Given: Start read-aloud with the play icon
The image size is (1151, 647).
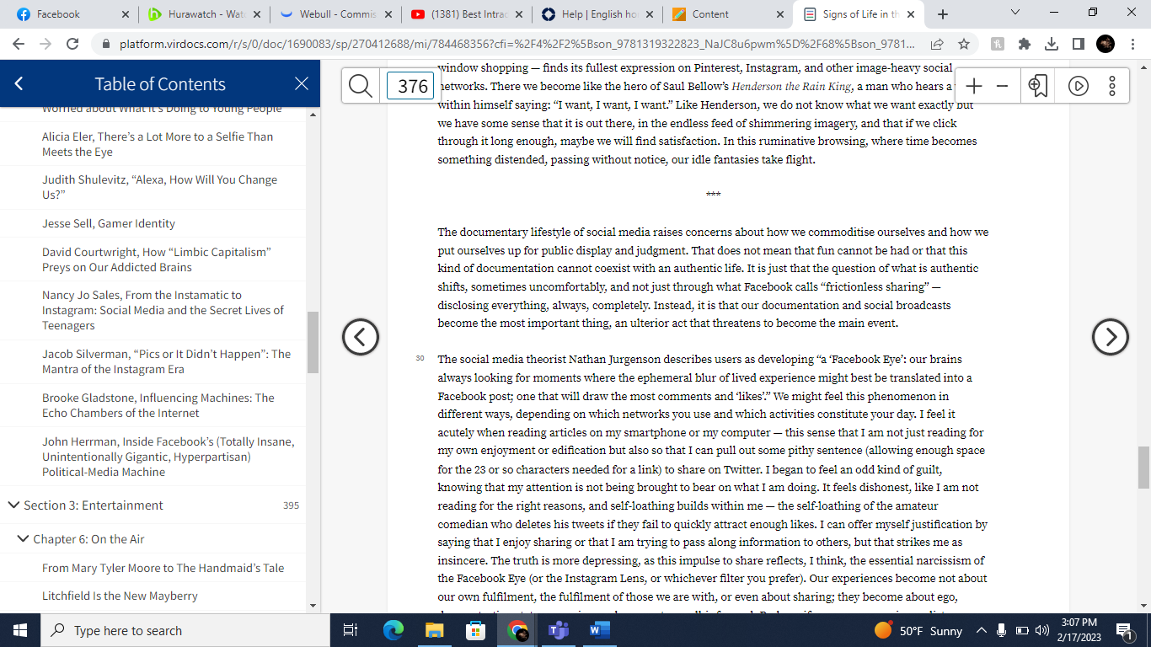Looking at the screenshot, I should (1078, 86).
